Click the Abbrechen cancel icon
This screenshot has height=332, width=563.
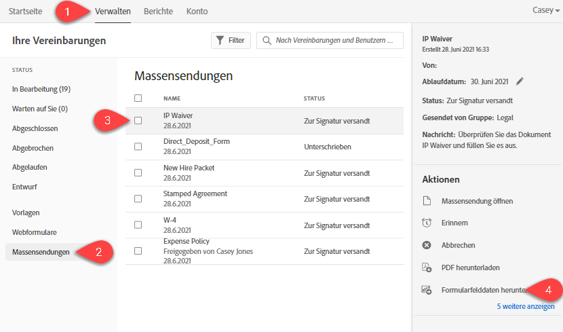click(x=427, y=245)
